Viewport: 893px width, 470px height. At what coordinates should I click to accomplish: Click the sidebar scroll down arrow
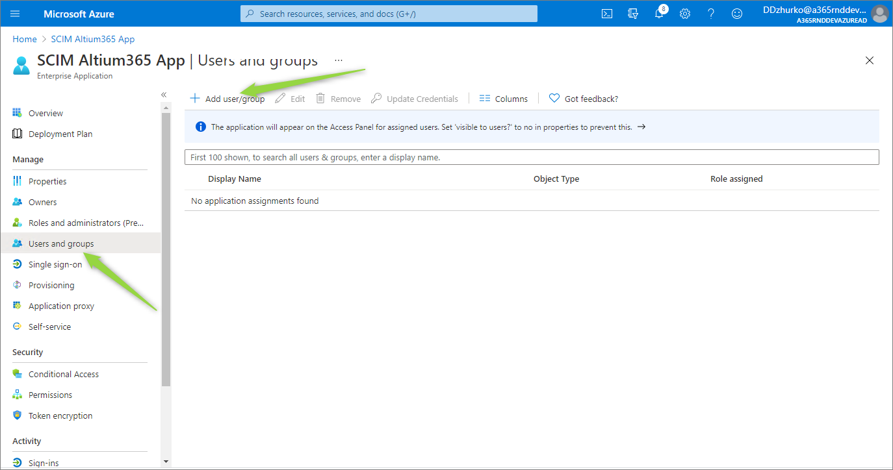click(166, 462)
